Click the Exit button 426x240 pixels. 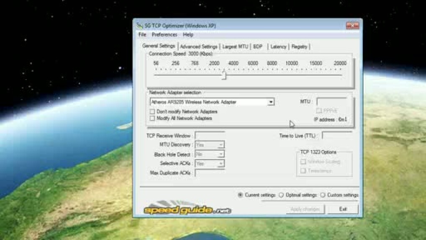[343, 209]
